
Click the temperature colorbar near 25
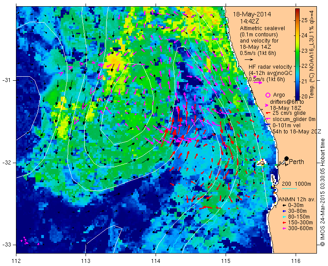click(297, 20)
